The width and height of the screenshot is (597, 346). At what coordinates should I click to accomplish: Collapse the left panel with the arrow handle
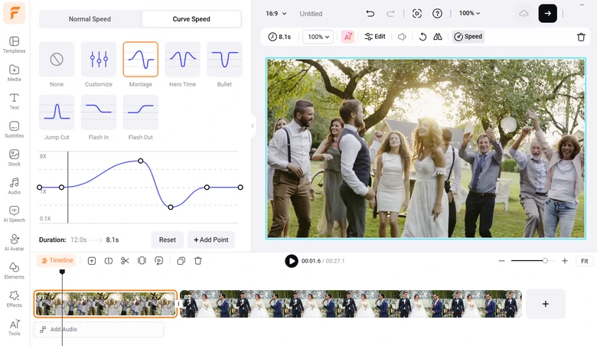tap(253, 126)
